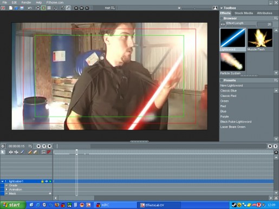Click the person silhouette icon above canvas
The width and height of the screenshot is (279, 209).
(215, 8)
